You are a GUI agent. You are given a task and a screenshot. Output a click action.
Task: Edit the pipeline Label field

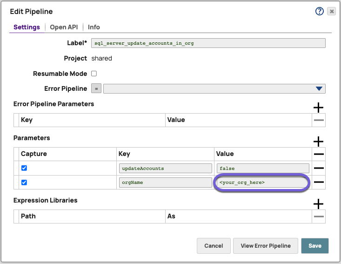click(208, 43)
